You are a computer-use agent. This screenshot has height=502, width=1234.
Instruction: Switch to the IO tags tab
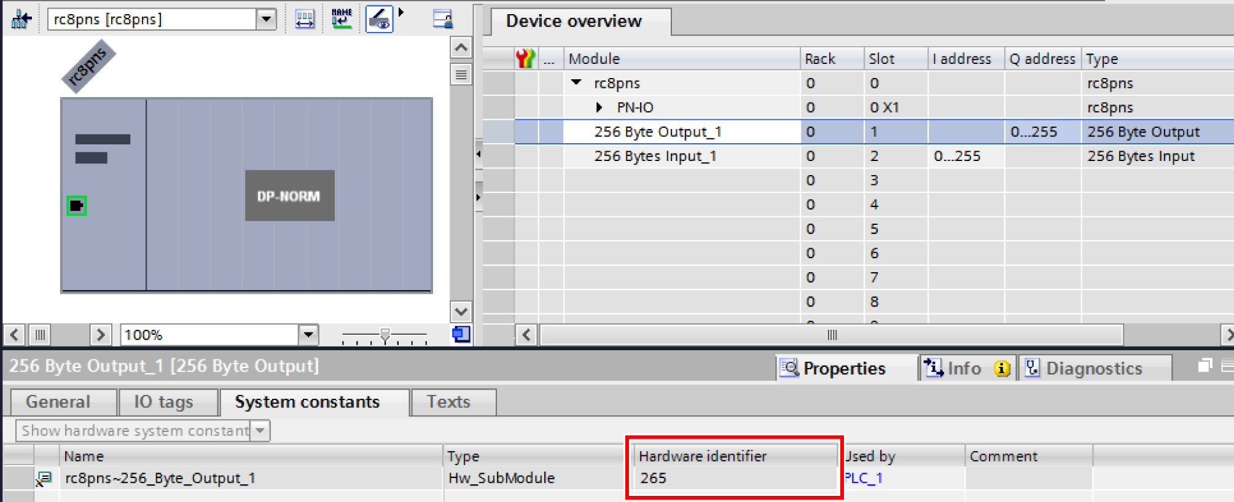point(163,402)
